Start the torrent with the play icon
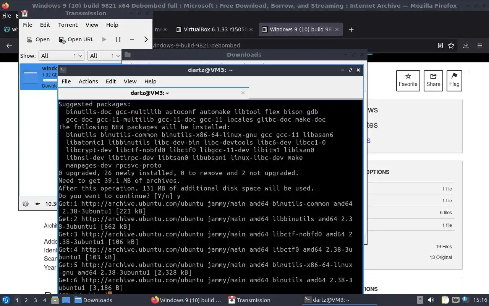This screenshot has width=489, height=306. click(x=104, y=39)
